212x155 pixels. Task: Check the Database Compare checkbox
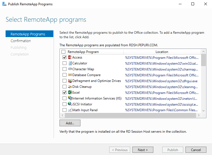point(65,75)
